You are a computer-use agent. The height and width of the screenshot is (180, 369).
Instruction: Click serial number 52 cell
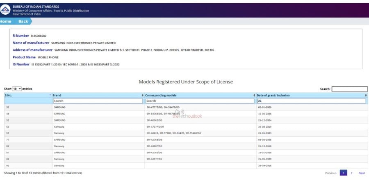28,120
